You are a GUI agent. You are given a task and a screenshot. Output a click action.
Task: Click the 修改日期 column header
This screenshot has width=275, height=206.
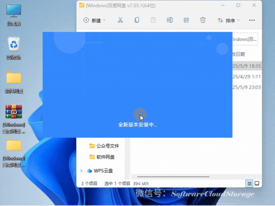coord(239,55)
